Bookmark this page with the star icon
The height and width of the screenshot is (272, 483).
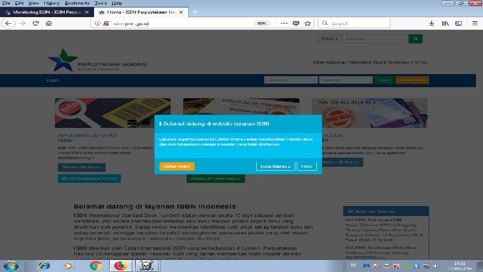tap(307, 23)
